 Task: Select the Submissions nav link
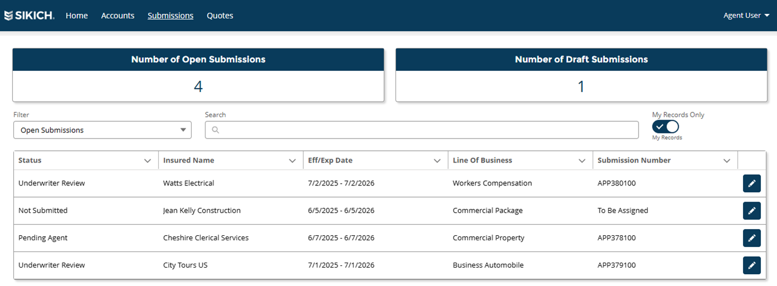170,16
